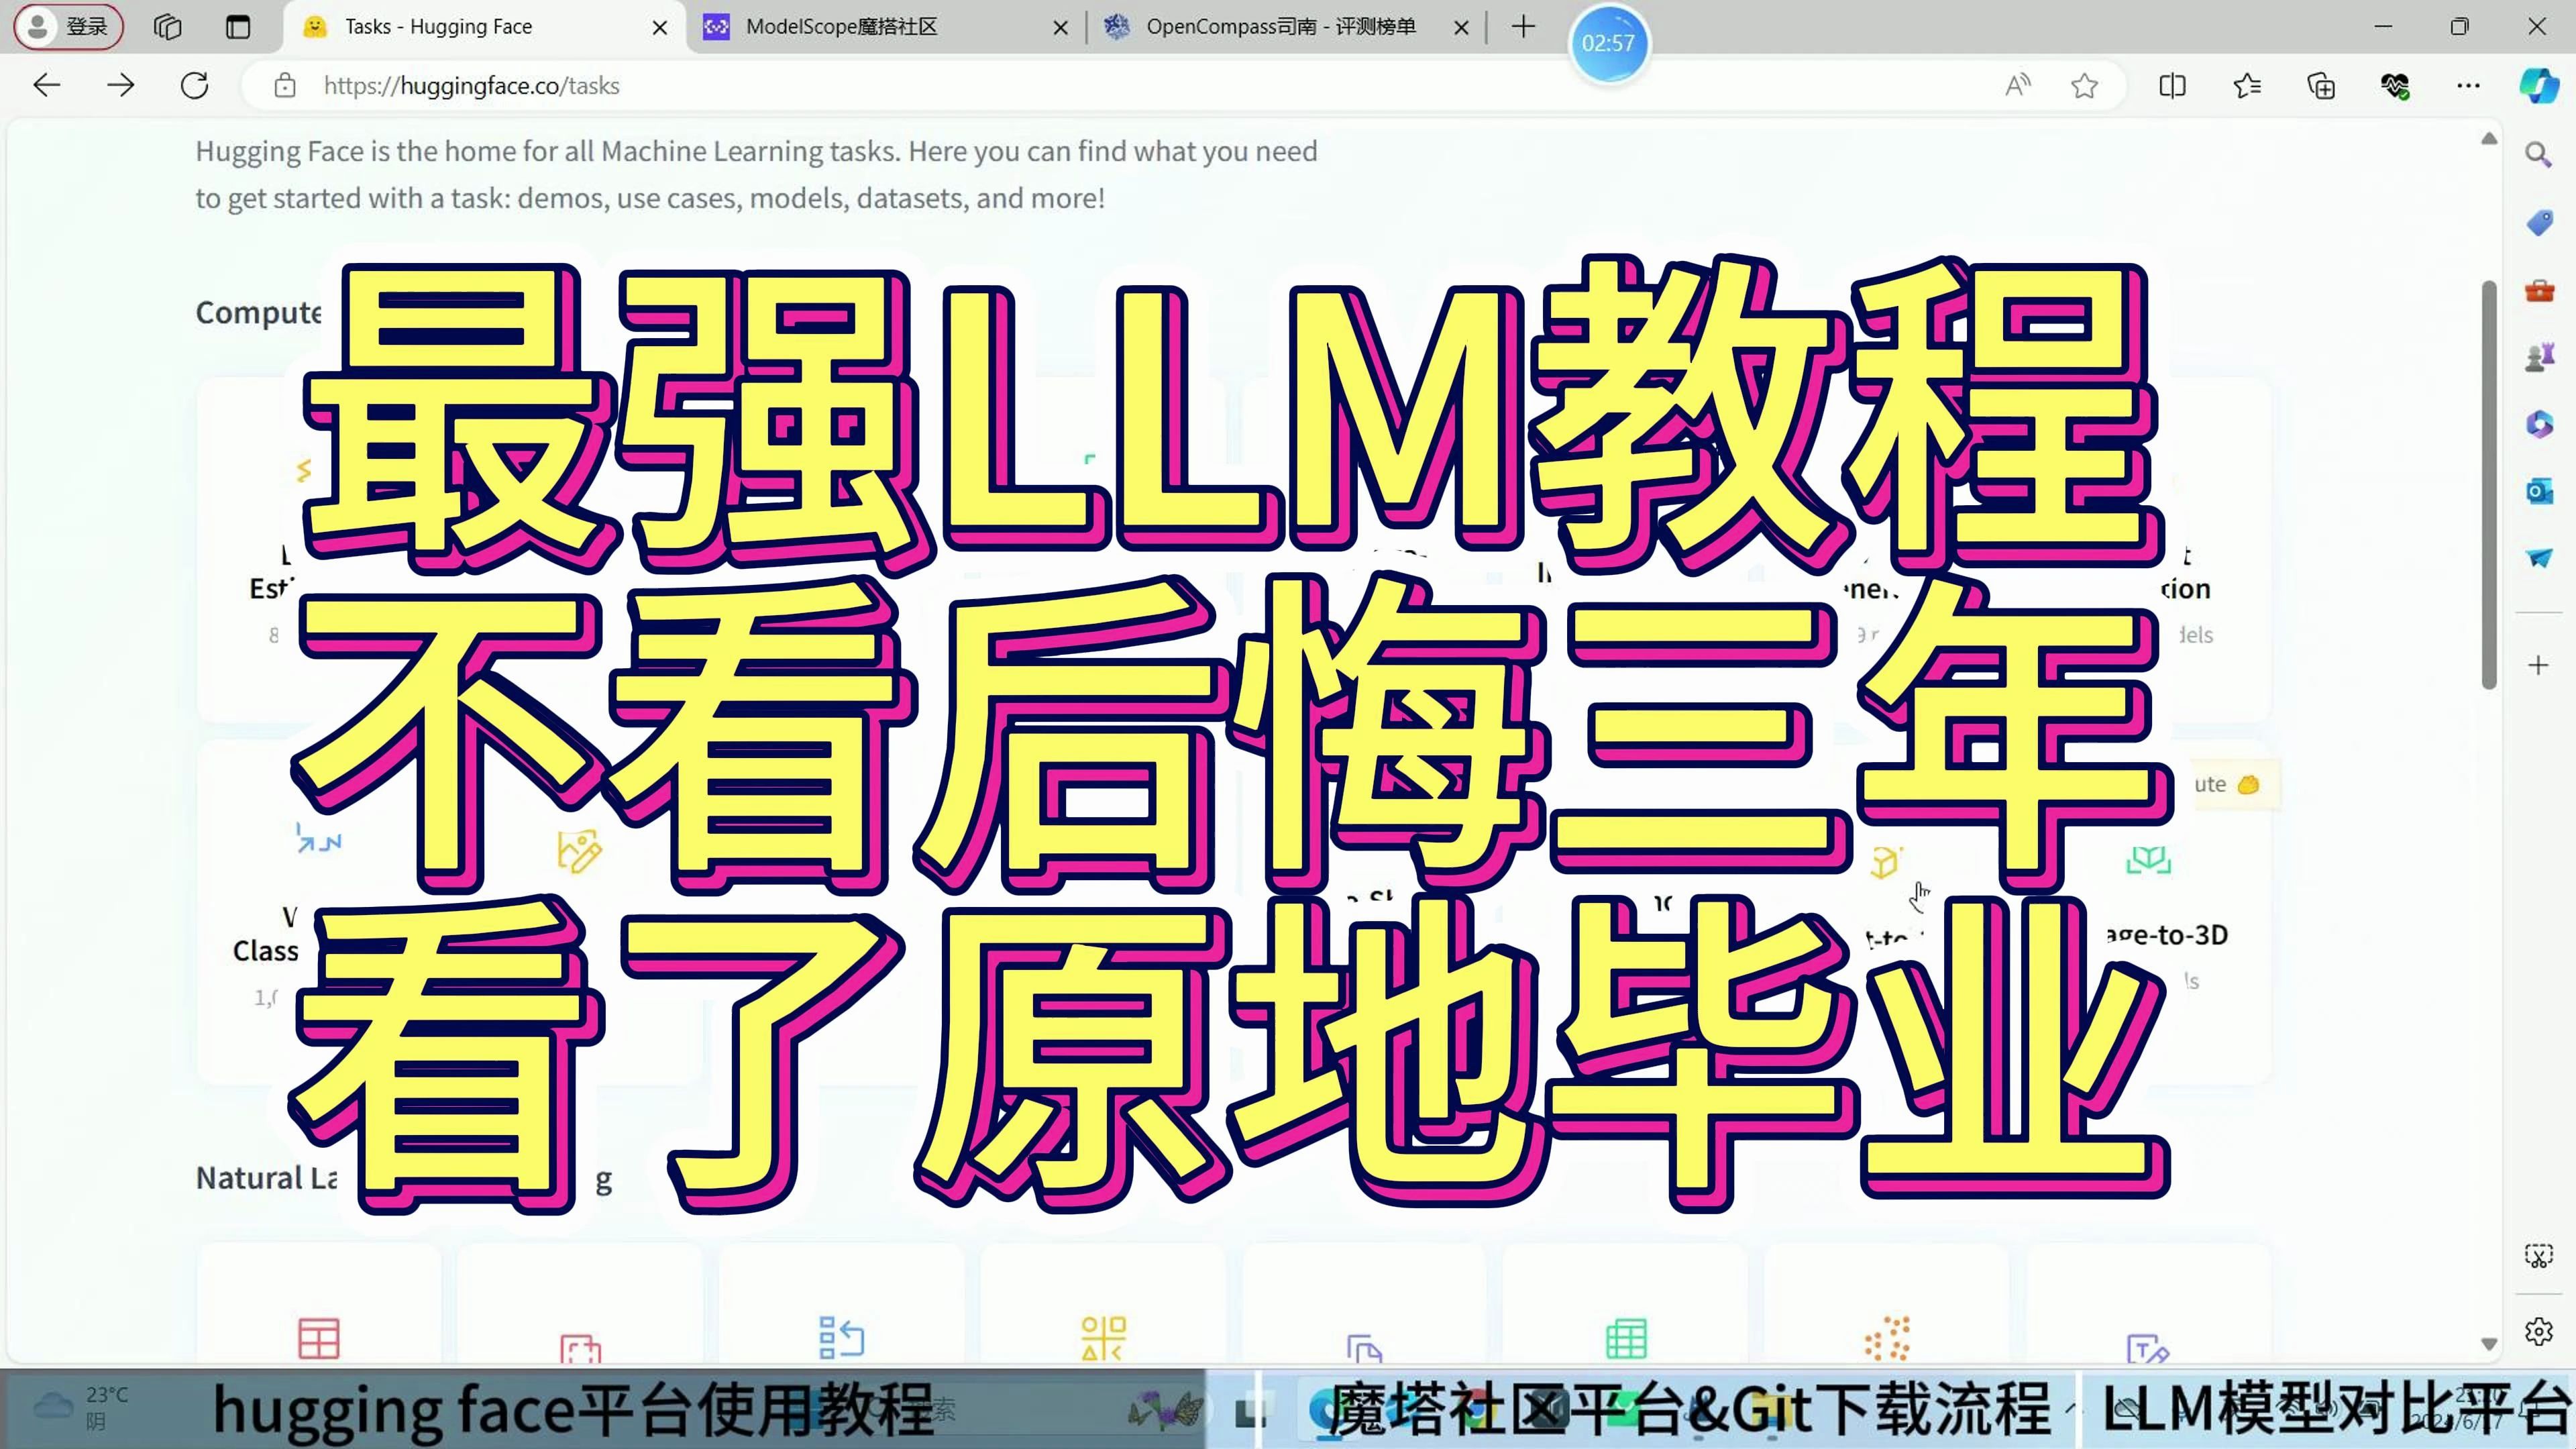The image size is (2576, 1449).
Task: Click the blue translation task icon
Action: 841,1338
